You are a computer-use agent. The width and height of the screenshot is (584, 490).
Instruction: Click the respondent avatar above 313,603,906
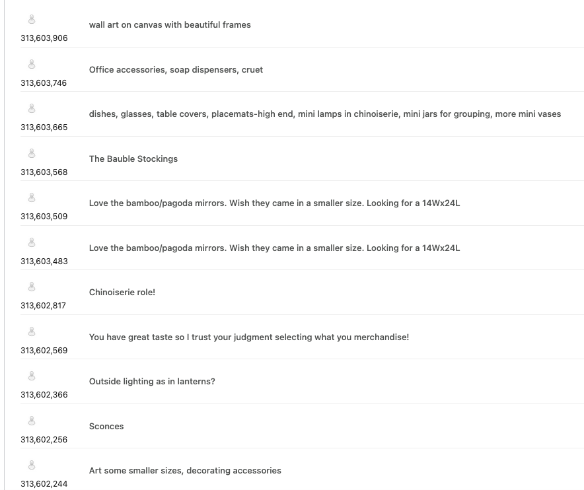click(x=32, y=20)
